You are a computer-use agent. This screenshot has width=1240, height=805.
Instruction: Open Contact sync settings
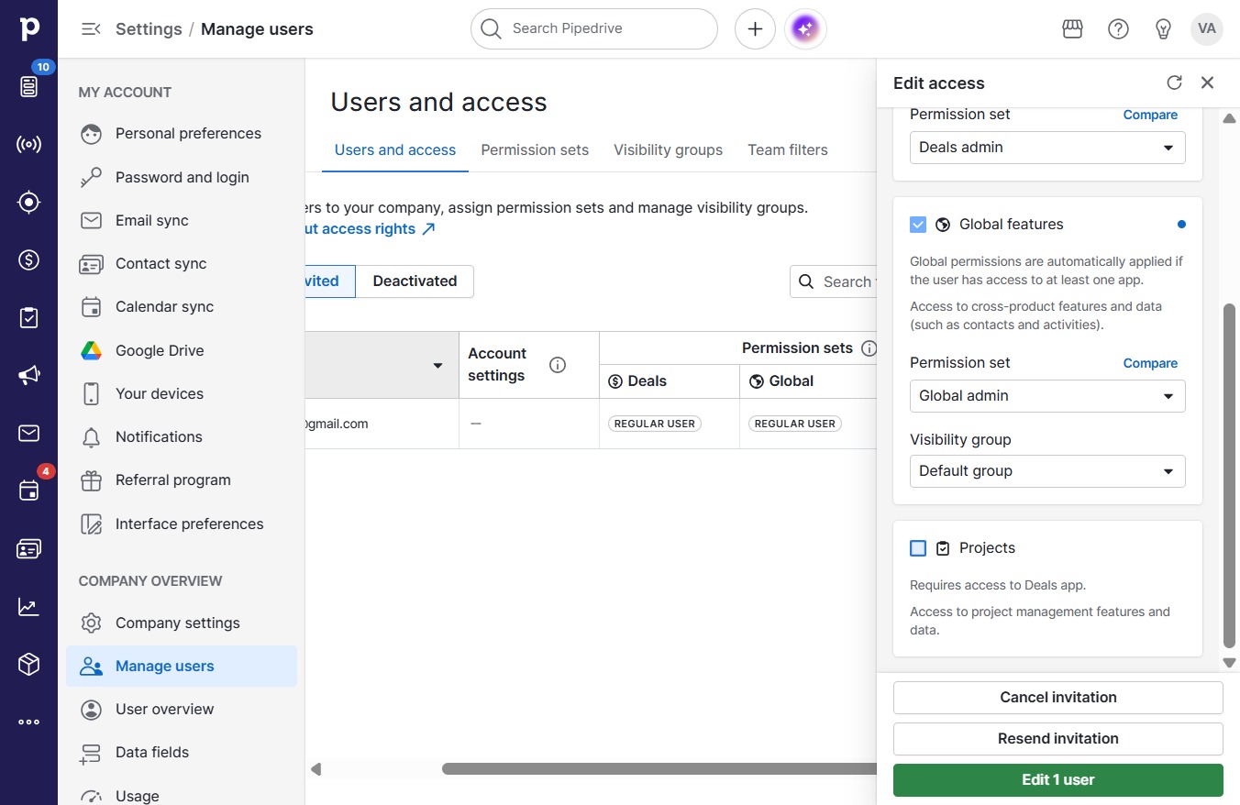(182, 264)
